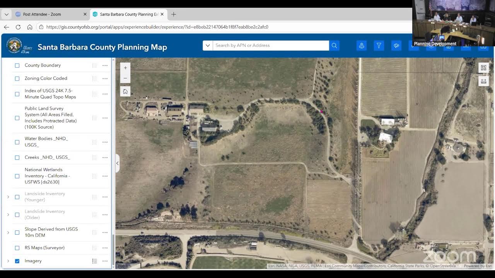Check the RS Maps (Surveyor) layer
This screenshot has width=495, height=278.
[17, 248]
